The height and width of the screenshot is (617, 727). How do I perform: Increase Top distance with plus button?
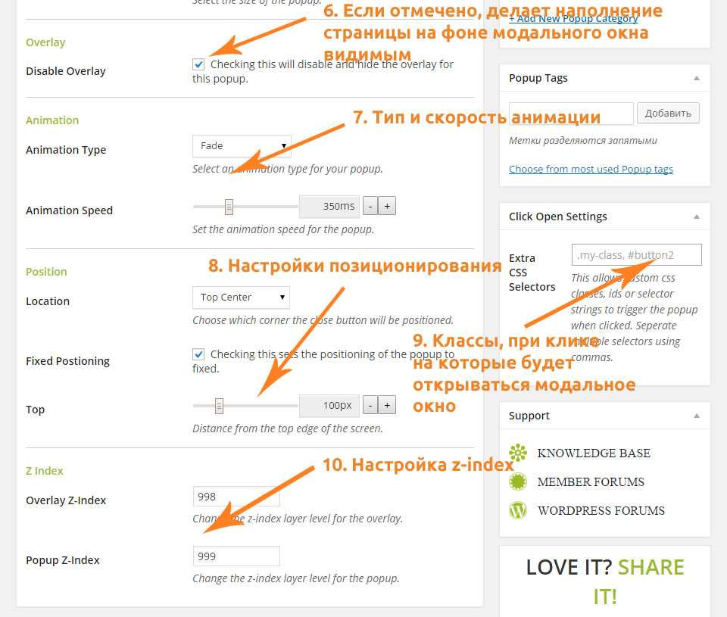(387, 405)
